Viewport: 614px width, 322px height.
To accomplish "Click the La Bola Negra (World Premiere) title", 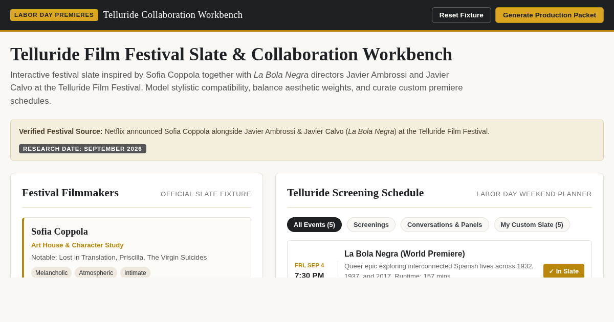I will [x=405, y=254].
